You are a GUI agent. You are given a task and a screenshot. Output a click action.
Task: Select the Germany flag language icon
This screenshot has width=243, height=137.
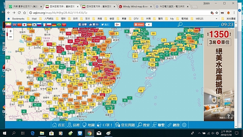[x=54, y=25]
